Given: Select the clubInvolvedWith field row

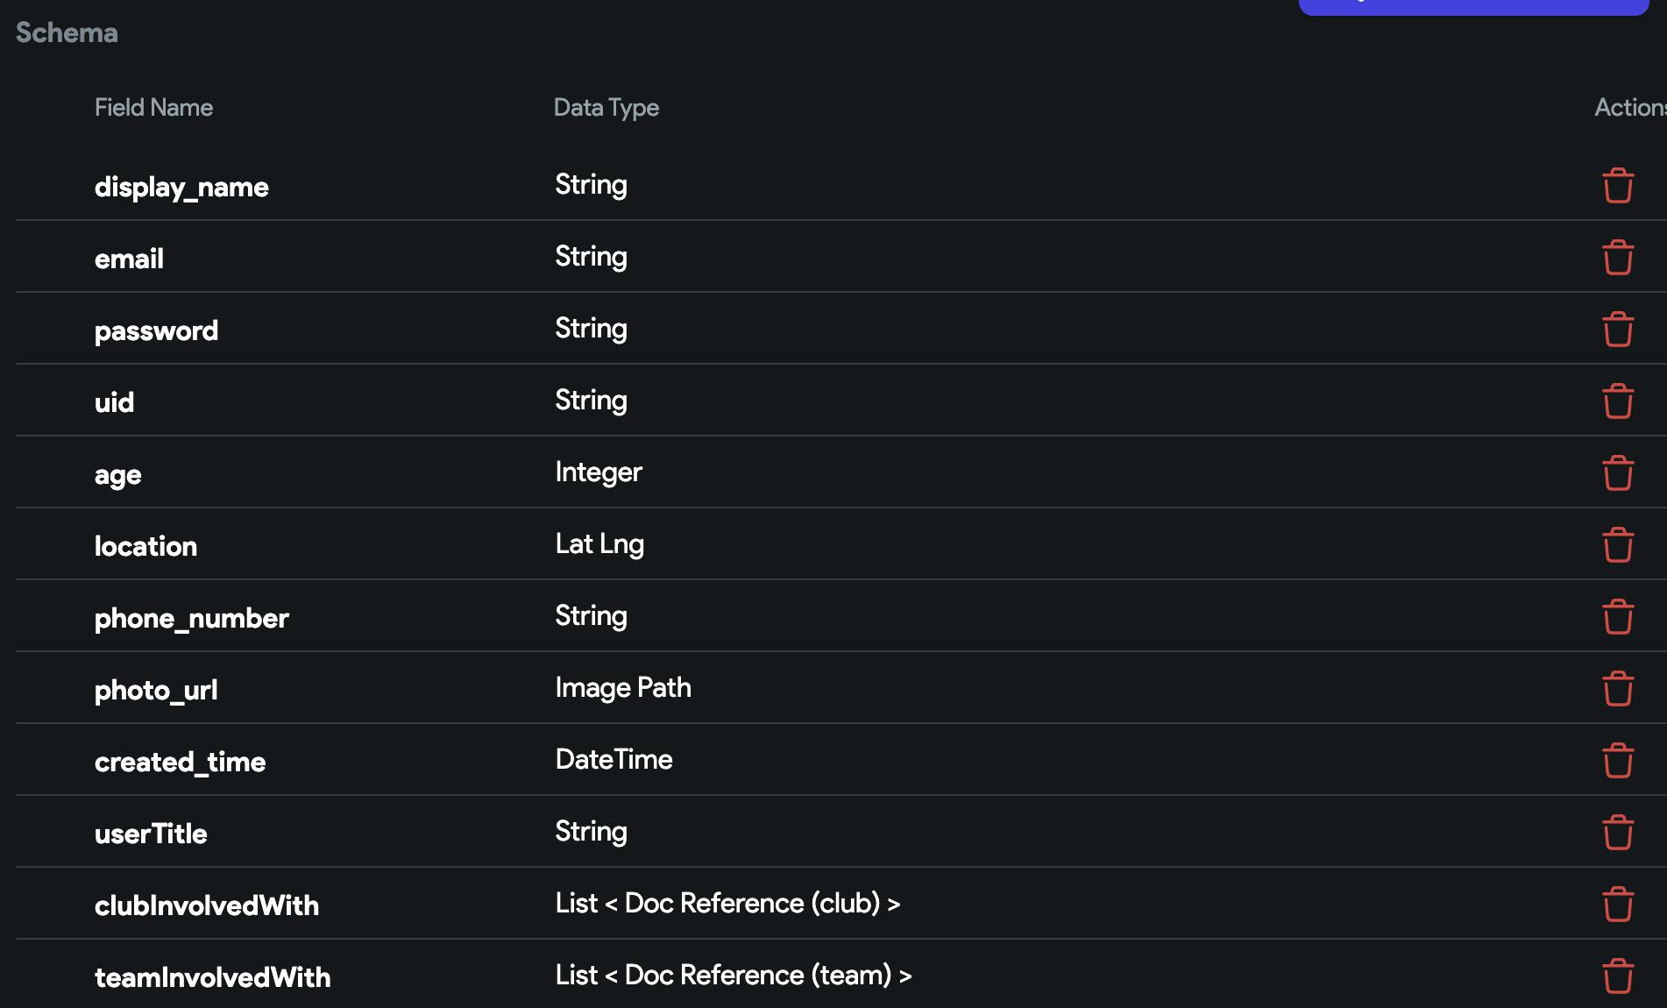Looking at the screenshot, I should (x=207, y=905).
